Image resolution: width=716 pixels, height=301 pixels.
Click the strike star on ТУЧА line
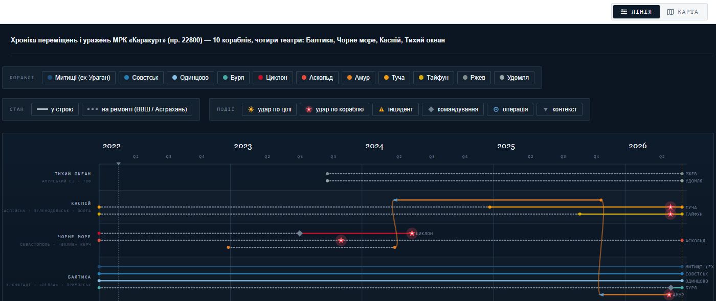point(670,207)
